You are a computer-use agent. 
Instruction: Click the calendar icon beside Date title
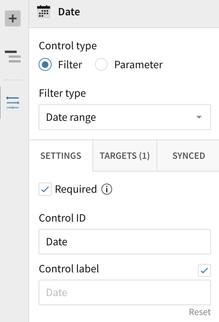[44, 12]
